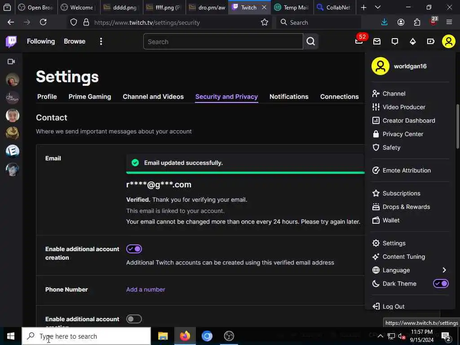Click the shield tracking protection icon
Image resolution: width=460 pixels, height=345 pixels.
[x=74, y=22]
